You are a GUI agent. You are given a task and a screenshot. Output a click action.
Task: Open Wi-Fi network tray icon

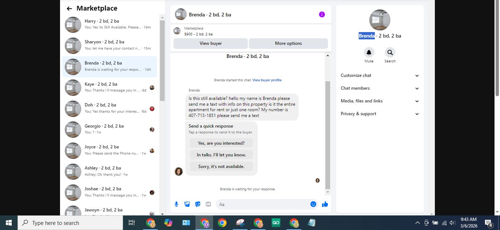444,223
